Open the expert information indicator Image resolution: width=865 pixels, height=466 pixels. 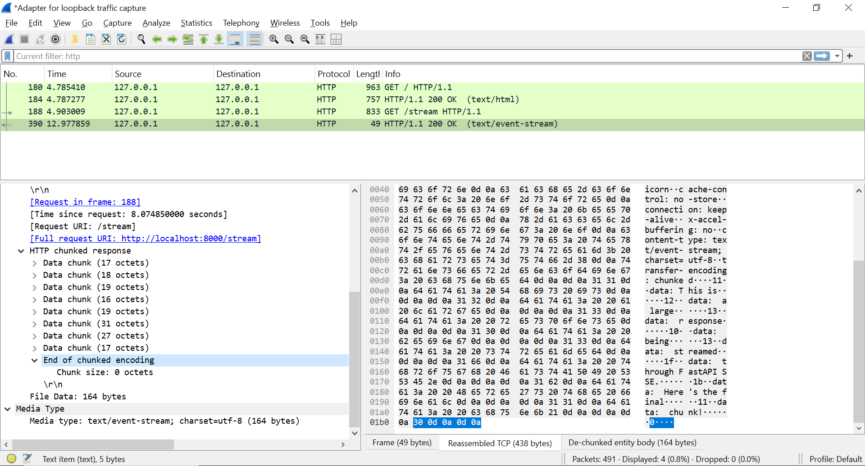point(12,459)
